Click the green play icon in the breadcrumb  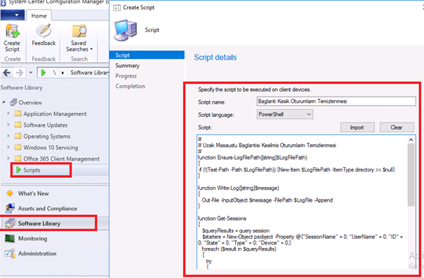pyautogui.click(x=44, y=73)
